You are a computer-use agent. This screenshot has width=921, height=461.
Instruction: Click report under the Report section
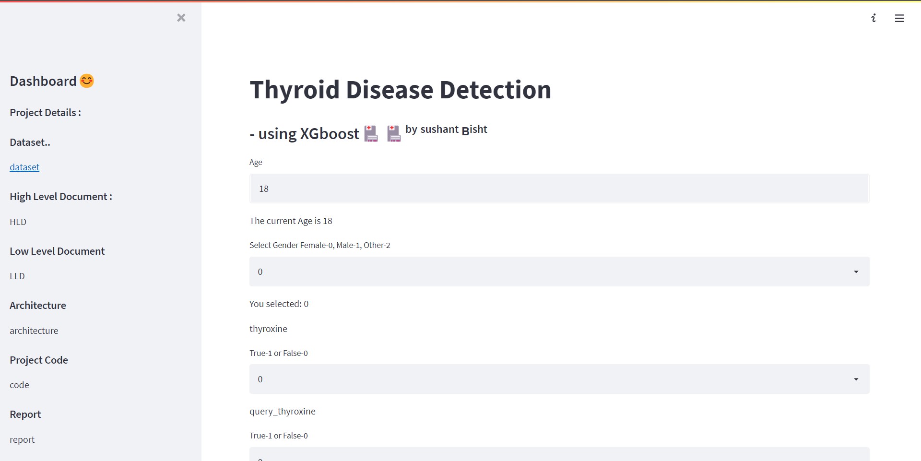click(22, 439)
